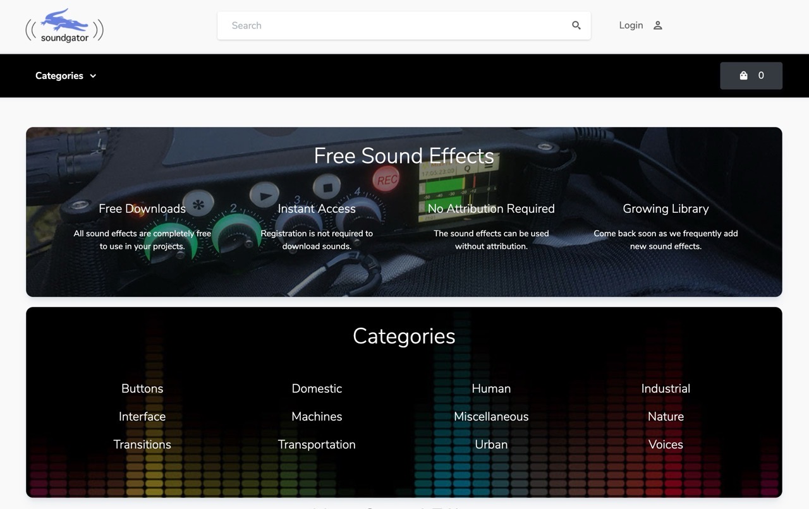Open the Domestic category
The image size is (809, 509).
317,388
